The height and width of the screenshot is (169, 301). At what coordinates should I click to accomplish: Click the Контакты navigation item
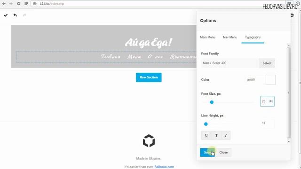[183, 56]
